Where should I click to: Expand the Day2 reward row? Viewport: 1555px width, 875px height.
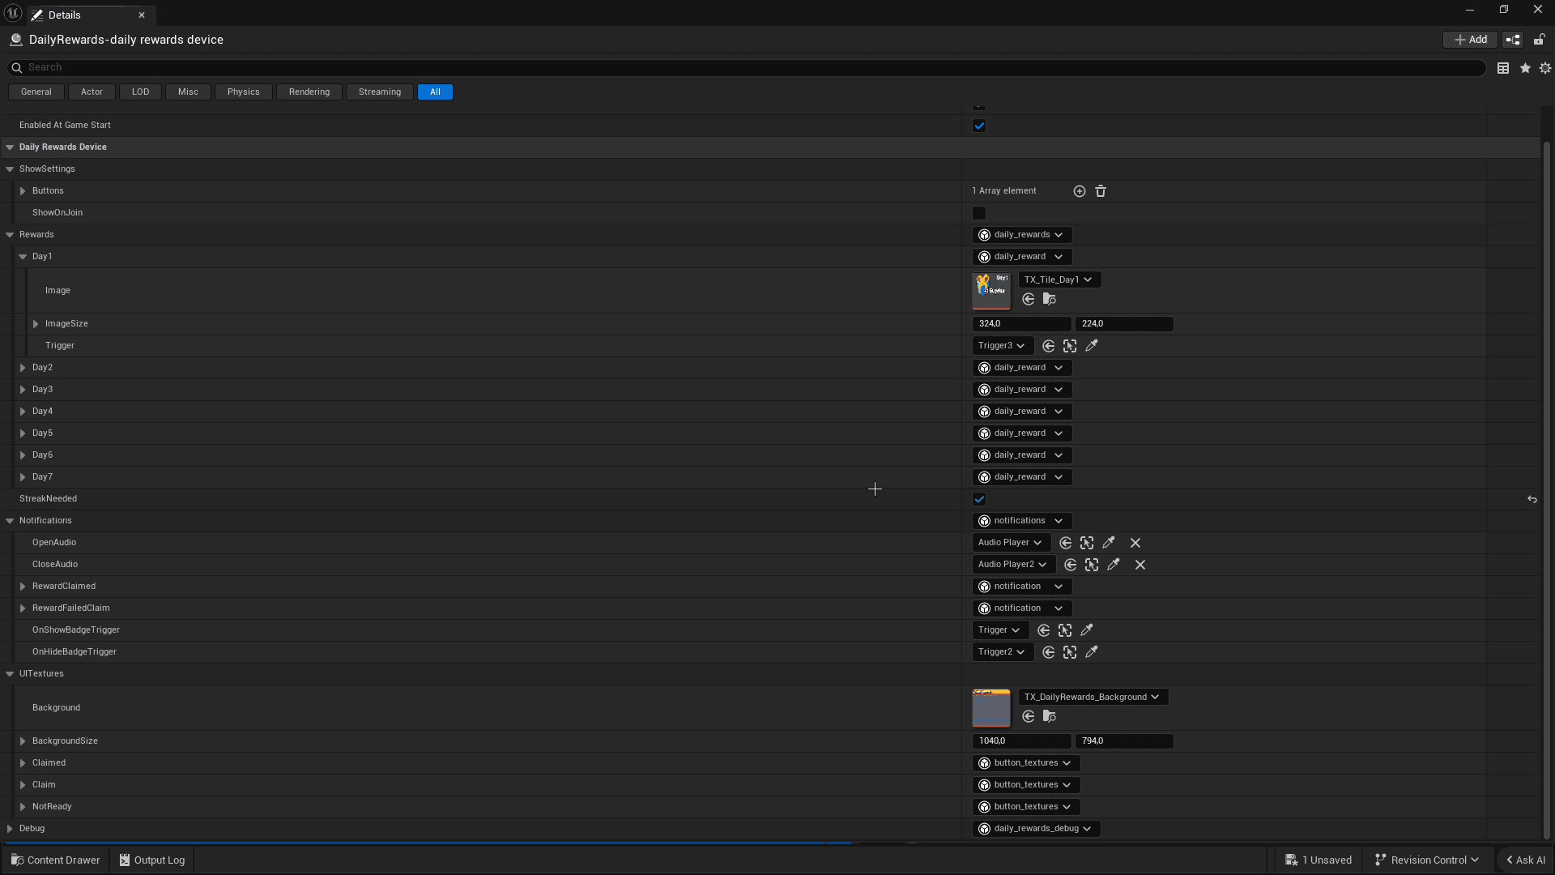(23, 368)
